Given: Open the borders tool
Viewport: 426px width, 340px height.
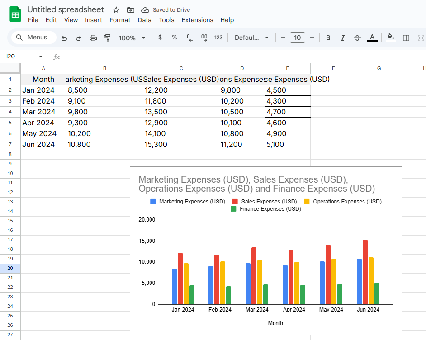Looking at the screenshot, I should (406, 38).
